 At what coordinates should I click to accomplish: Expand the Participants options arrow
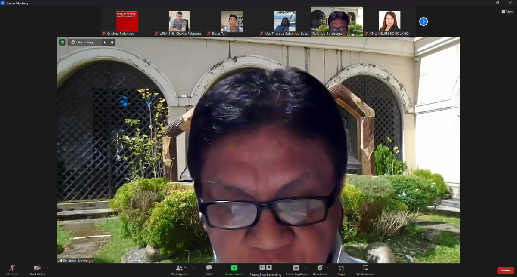click(193, 268)
